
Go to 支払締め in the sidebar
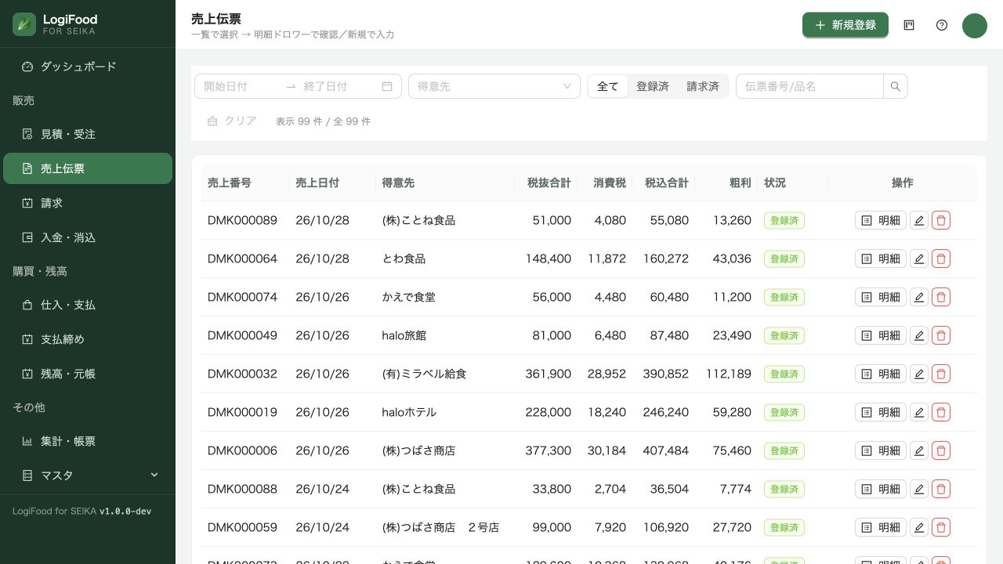click(x=88, y=339)
